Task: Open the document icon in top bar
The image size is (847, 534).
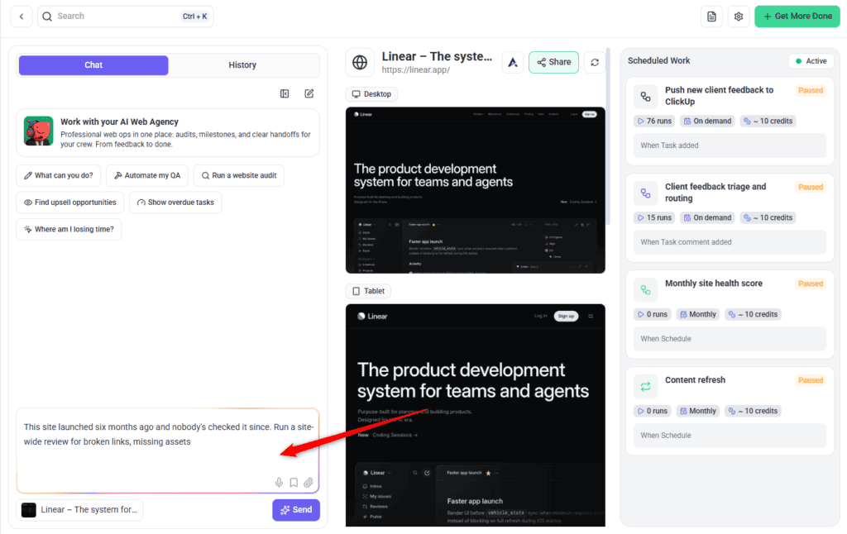Action: point(711,17)
